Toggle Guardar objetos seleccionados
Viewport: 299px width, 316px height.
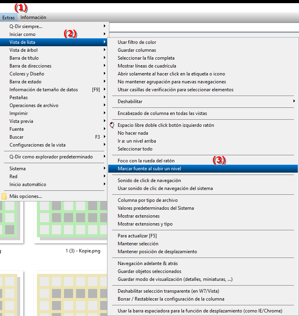(203, 271)
